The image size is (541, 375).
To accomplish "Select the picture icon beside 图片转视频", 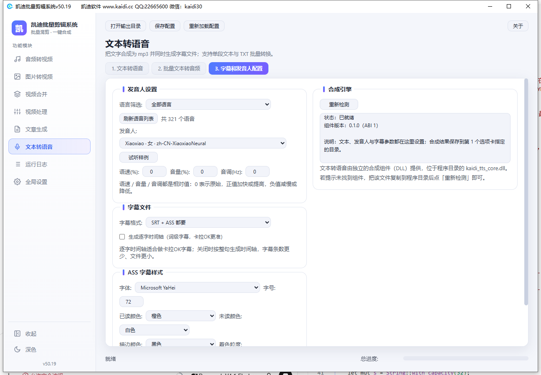I will (17, 77).
